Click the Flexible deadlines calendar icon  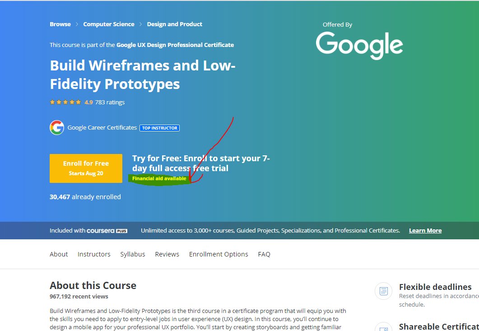point(383,291)
